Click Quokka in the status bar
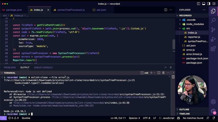Viewport: 218px width, 122px height. (26, 118)
